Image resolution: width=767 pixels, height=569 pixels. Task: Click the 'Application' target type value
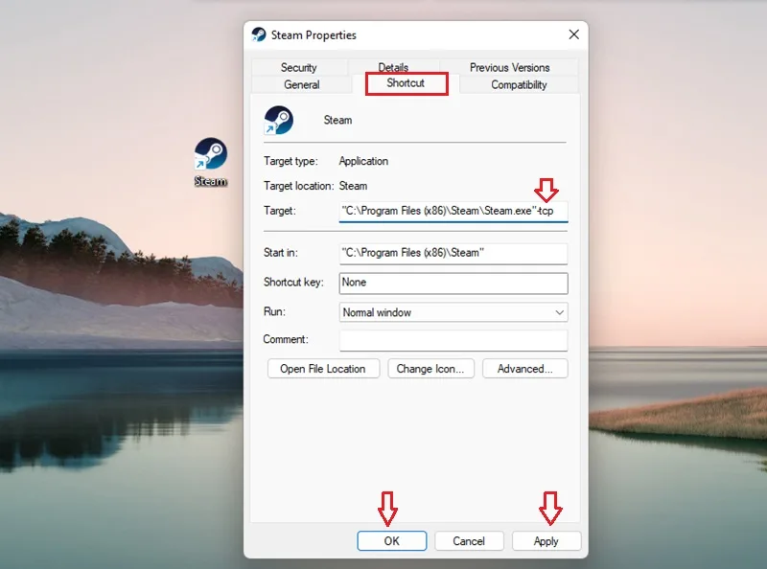pyautogui.click(x=363, y=161)
